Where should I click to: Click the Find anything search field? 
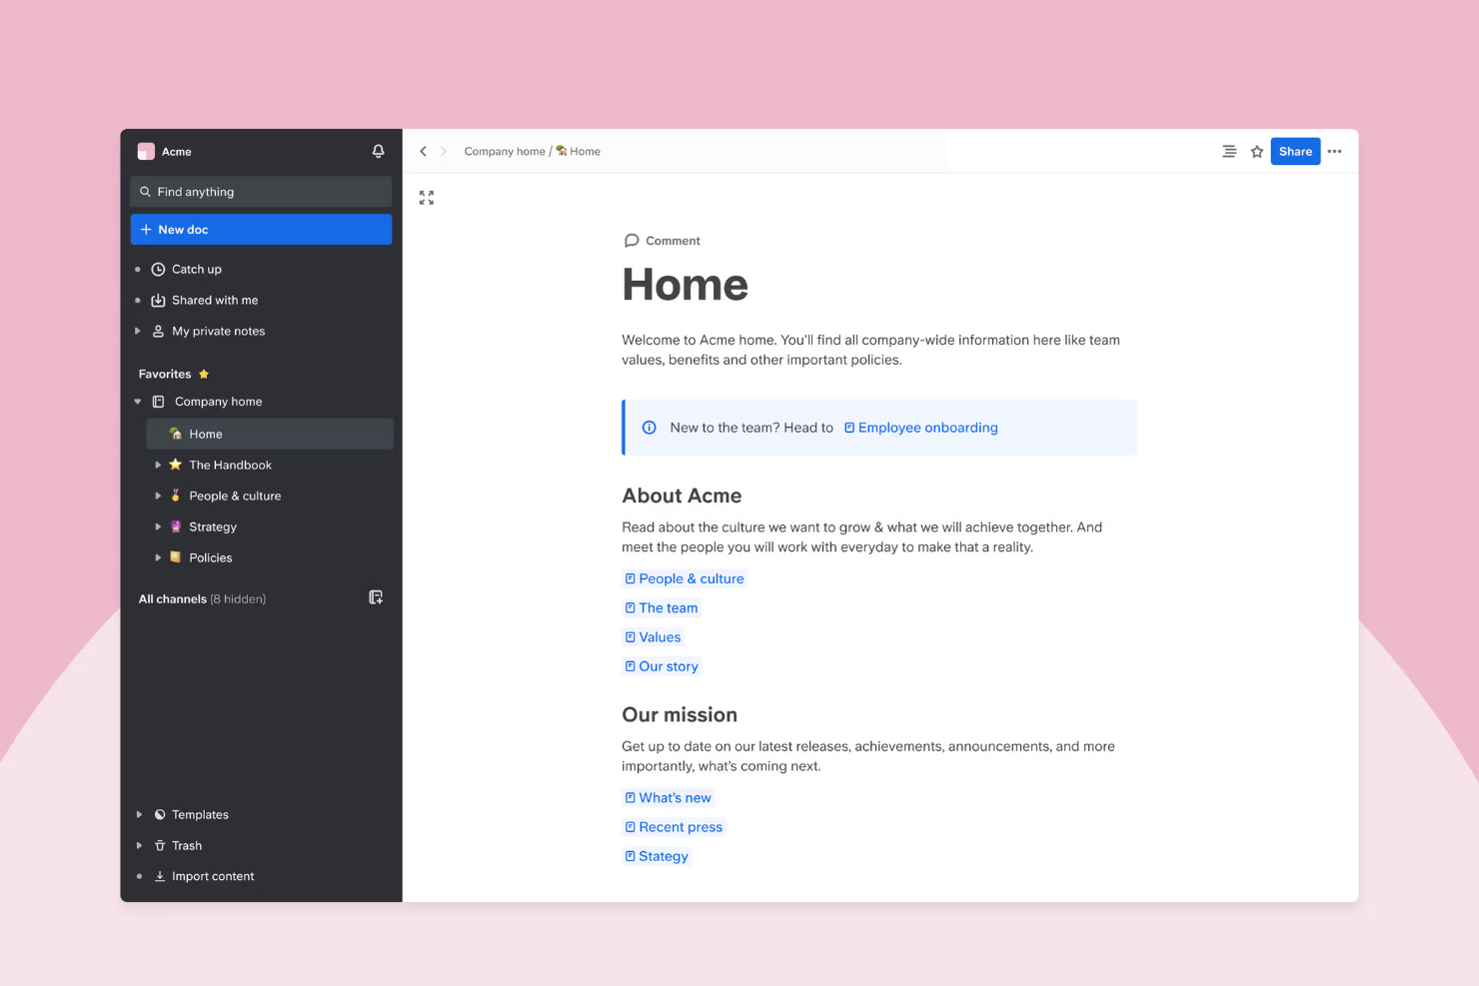coord(261,191)
